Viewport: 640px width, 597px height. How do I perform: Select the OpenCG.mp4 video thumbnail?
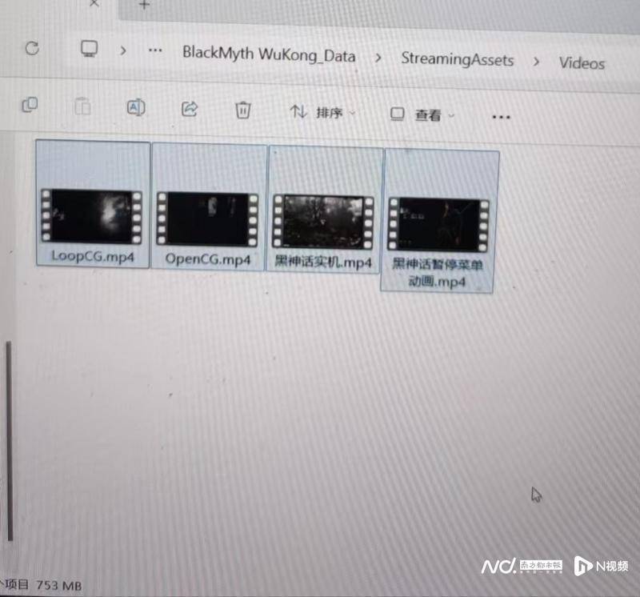[x=207, y=219]
